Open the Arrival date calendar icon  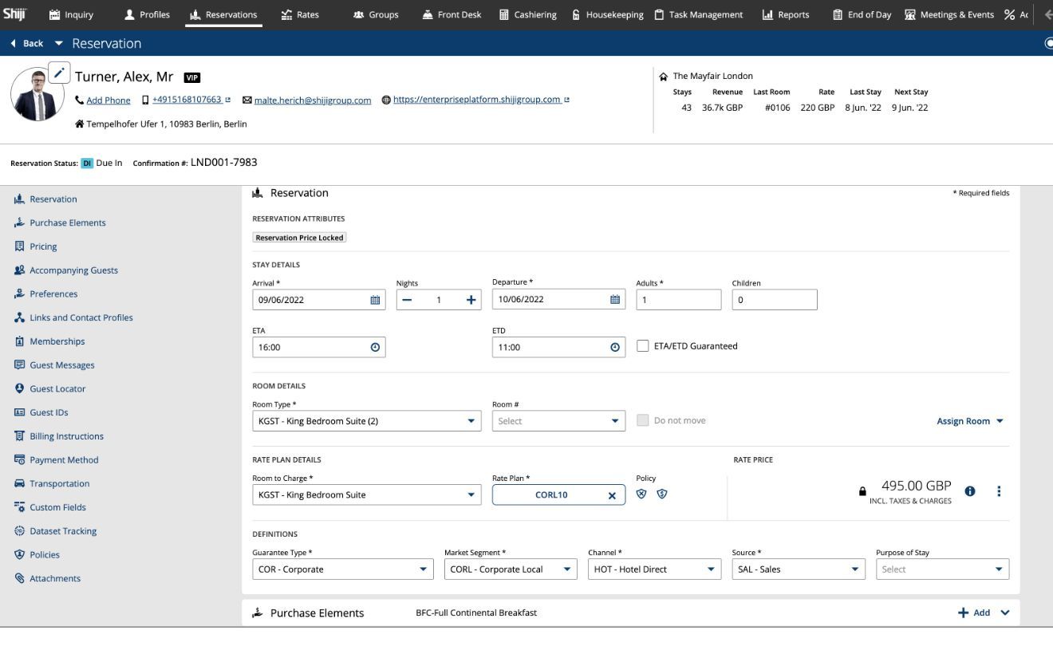pos(375,300)
